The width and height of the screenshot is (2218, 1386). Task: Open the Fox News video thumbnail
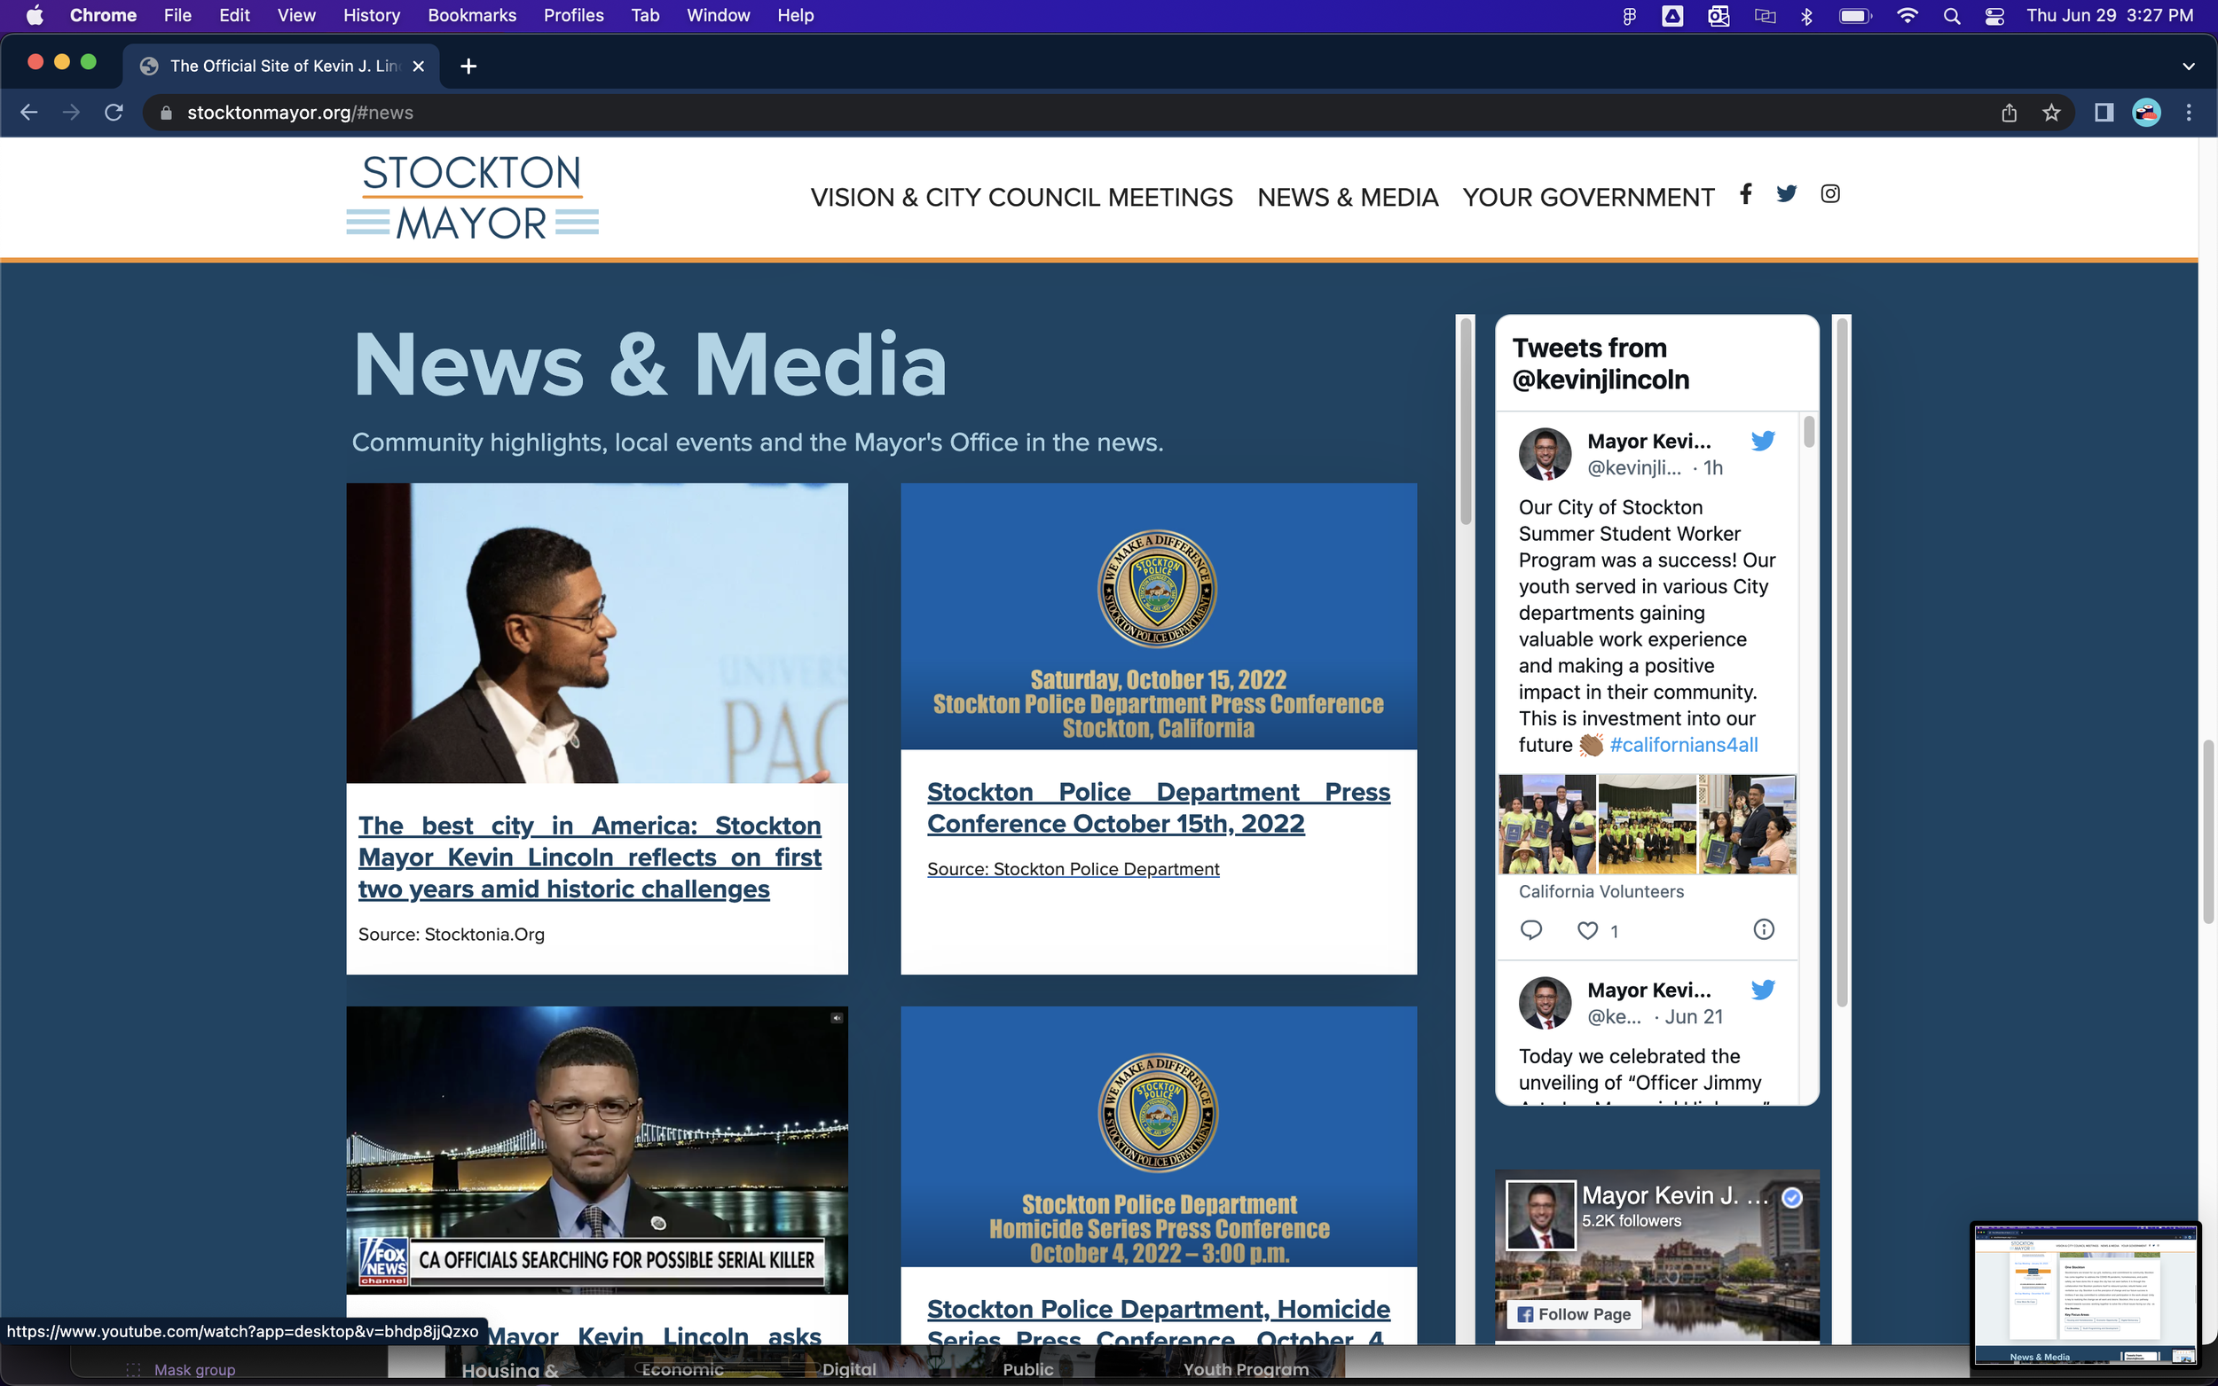pyautogui.click(x=597, y=1149)
